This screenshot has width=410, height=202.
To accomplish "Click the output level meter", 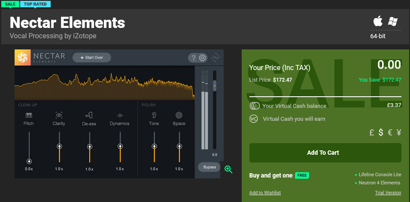I will pyautogui.click(x=205, y=110).
